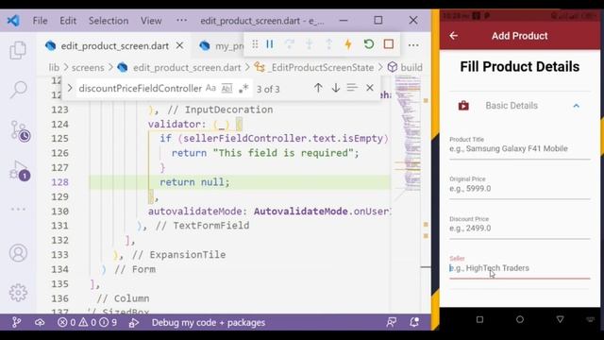Go to previous match in find widget
The width and height of the screenshot is (604, 340).
pos(318,88)
